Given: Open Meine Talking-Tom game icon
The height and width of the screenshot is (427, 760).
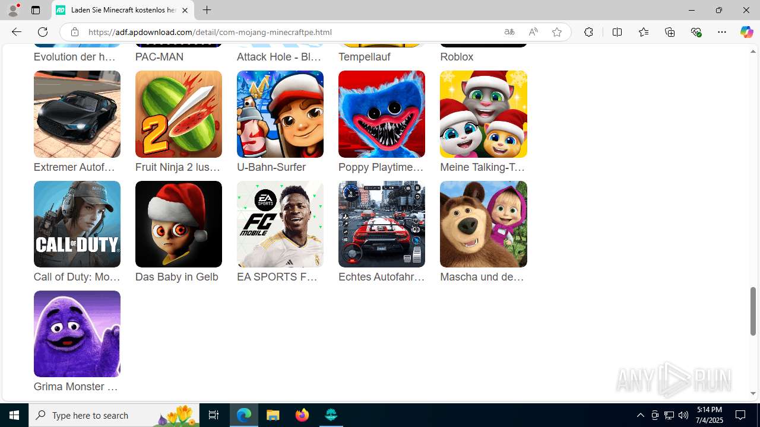Looking at the screenshot, I should pos(483,114).
